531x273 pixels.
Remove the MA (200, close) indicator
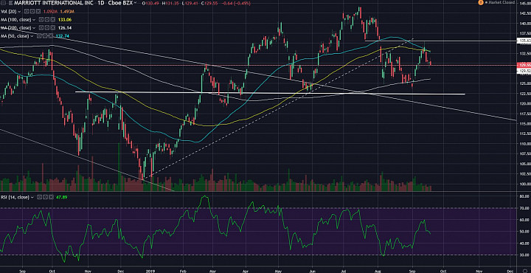(53, 28)
